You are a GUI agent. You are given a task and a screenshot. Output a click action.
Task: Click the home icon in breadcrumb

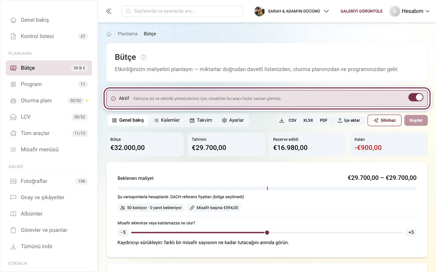[x=109, y=34]
